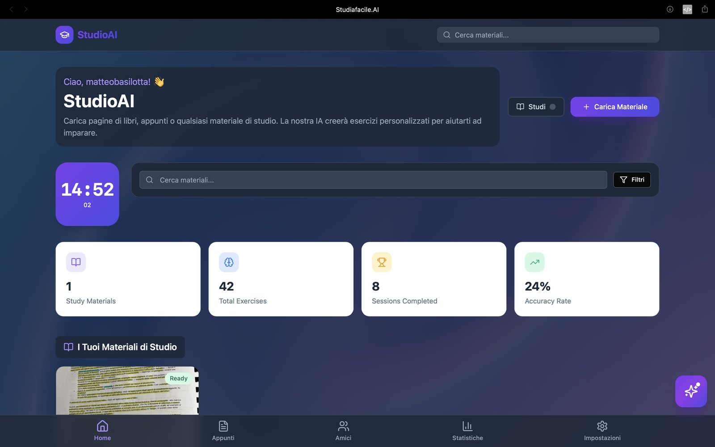Go to the Appunti tab
This screenshot has height=447, width=715.
point(223,430)
